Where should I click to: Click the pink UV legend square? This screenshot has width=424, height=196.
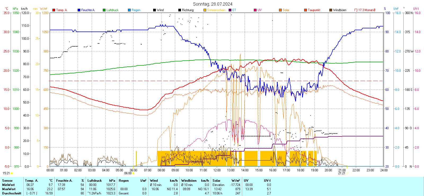tap(255, 10)
